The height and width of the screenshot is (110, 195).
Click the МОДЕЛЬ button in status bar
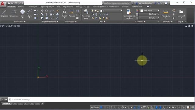(x=95, y=107)
